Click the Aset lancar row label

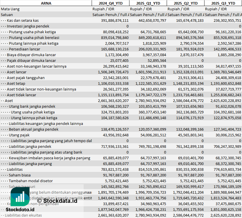pos(17,72)
